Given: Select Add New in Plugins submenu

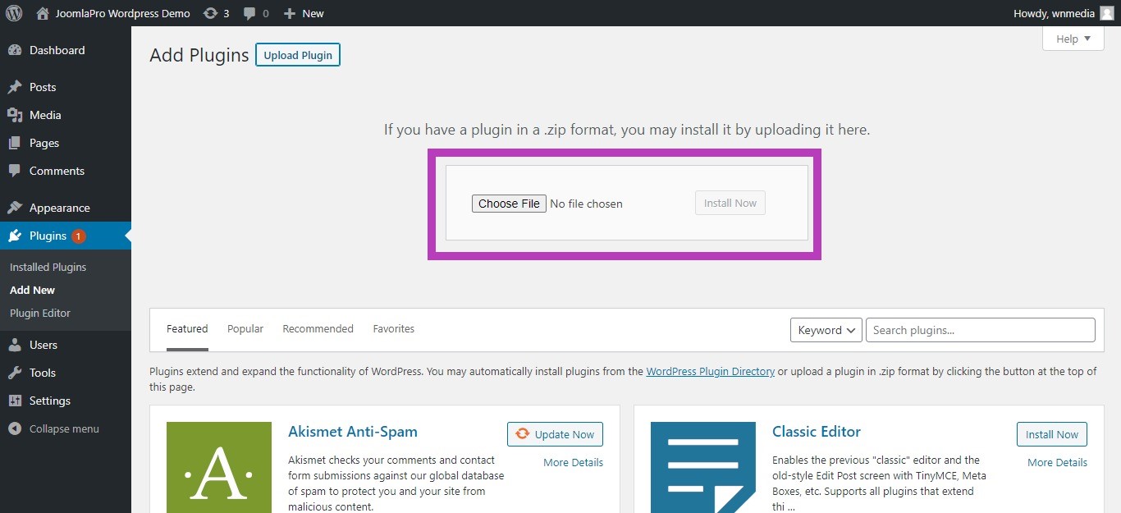Looking at the screenshot, I should click(x=33, y=290).
